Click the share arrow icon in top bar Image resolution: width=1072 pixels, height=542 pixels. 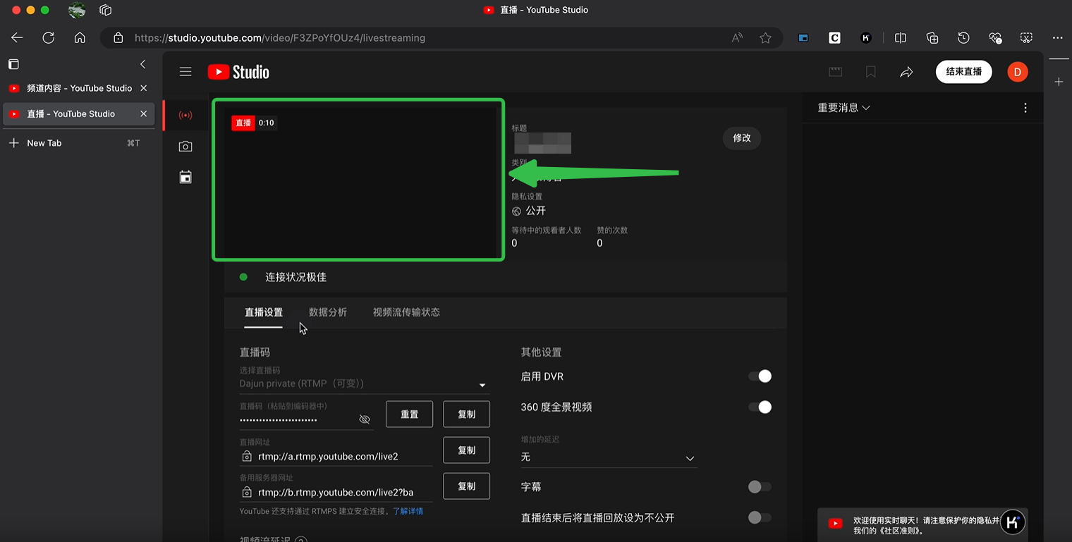(907, 71)
